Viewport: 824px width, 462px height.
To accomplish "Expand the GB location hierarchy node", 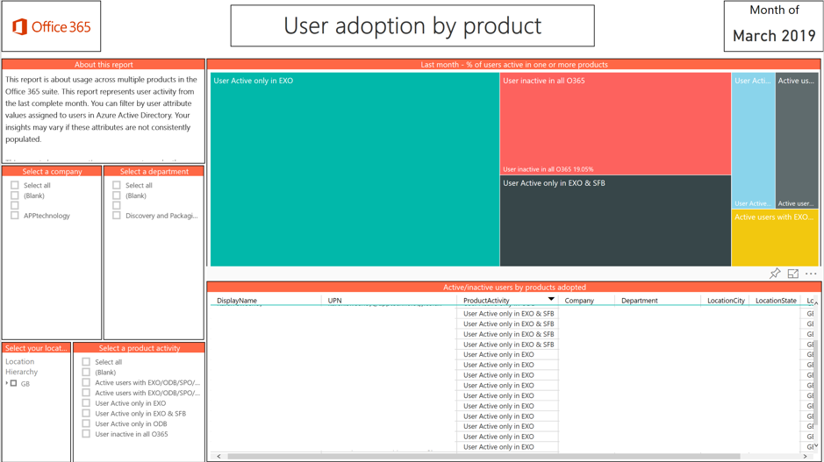I will [7, 384].
